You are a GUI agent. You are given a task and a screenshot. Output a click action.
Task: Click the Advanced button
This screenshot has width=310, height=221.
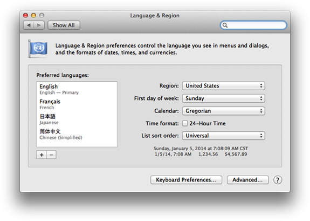click(x=247, y=180)
